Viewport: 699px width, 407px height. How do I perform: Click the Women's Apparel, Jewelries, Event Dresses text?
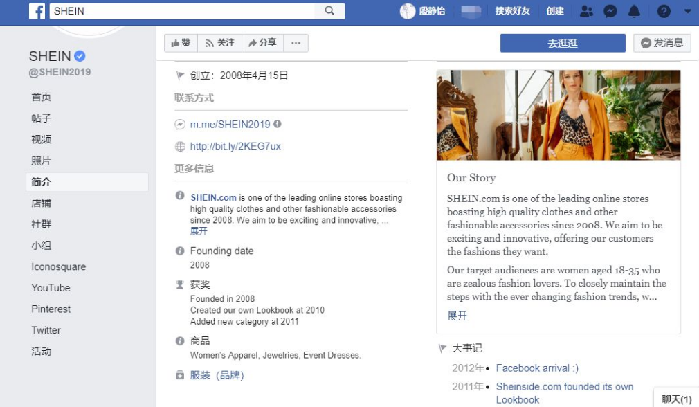pyautogui.click(x=275, y=355)
